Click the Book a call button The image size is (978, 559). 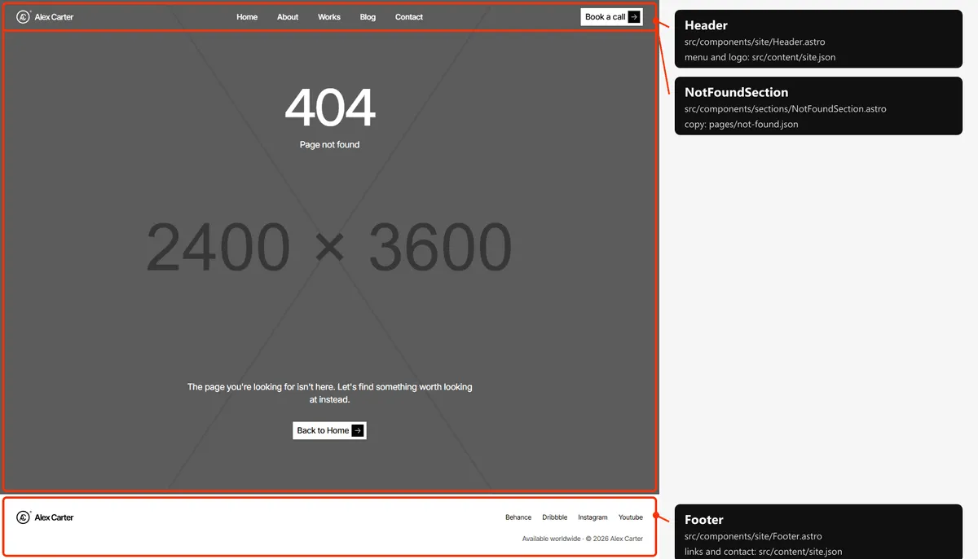click(x=612, y=17)
